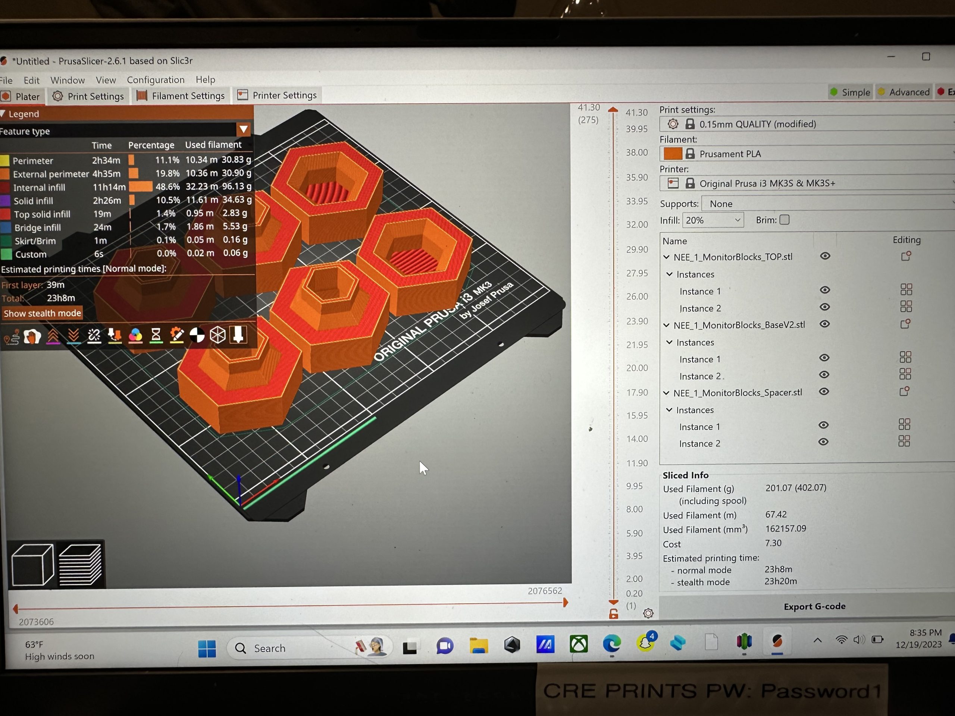
Task: Click Show stealth mode button
Action: pos(42,313)
